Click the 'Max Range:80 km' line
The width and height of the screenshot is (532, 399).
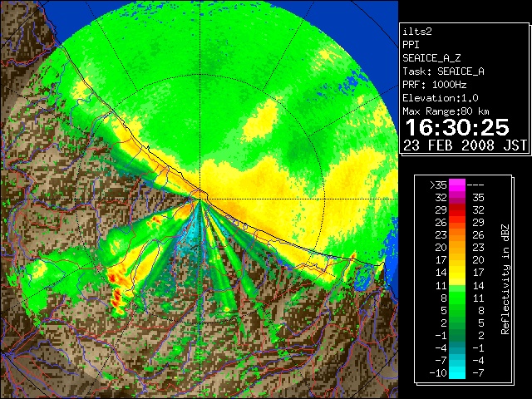tap(446, 111)
